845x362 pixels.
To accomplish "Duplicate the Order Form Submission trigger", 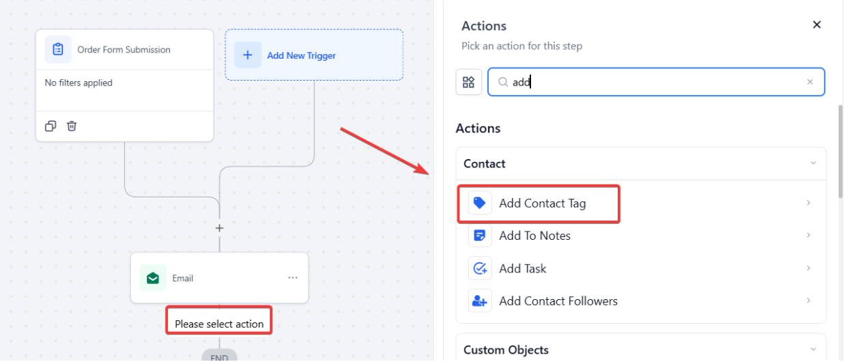I will (51, 126).
